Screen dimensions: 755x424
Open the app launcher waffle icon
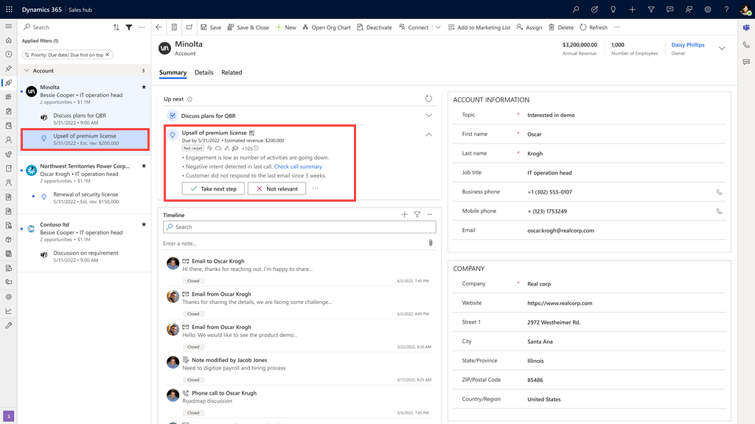(x=9, y=10)
